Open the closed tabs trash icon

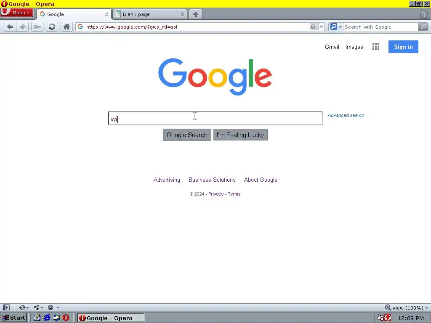(423, 14)
